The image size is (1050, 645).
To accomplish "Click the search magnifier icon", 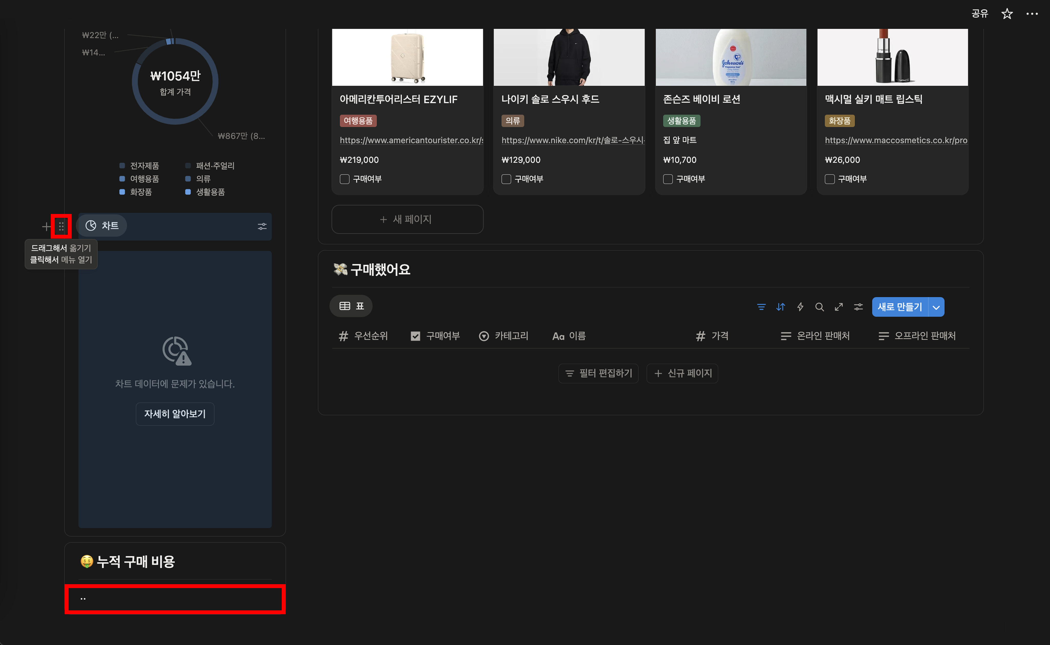I will coord(819,307).
